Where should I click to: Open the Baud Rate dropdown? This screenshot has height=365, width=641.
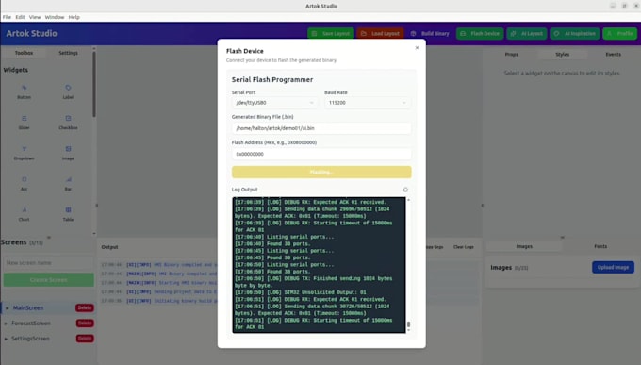click(368, 103)
